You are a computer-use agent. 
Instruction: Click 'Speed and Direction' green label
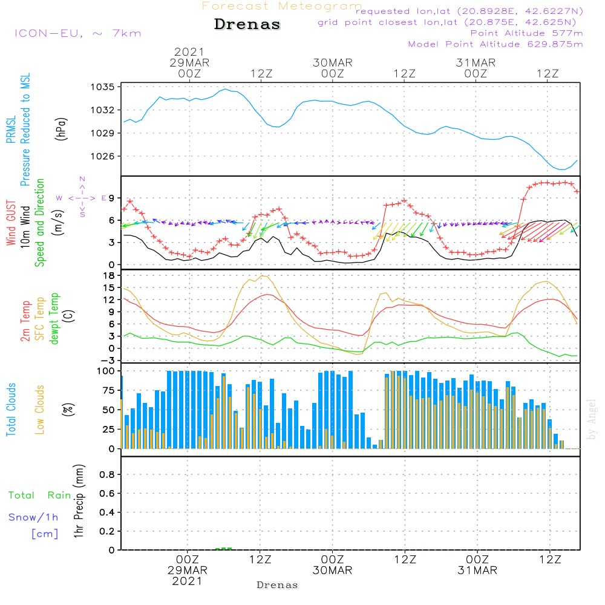[40, 223]
